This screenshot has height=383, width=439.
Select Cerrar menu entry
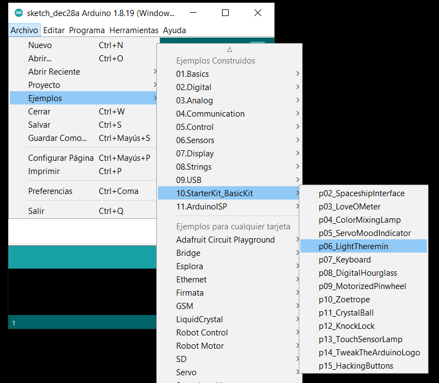[x=83, y=112]
